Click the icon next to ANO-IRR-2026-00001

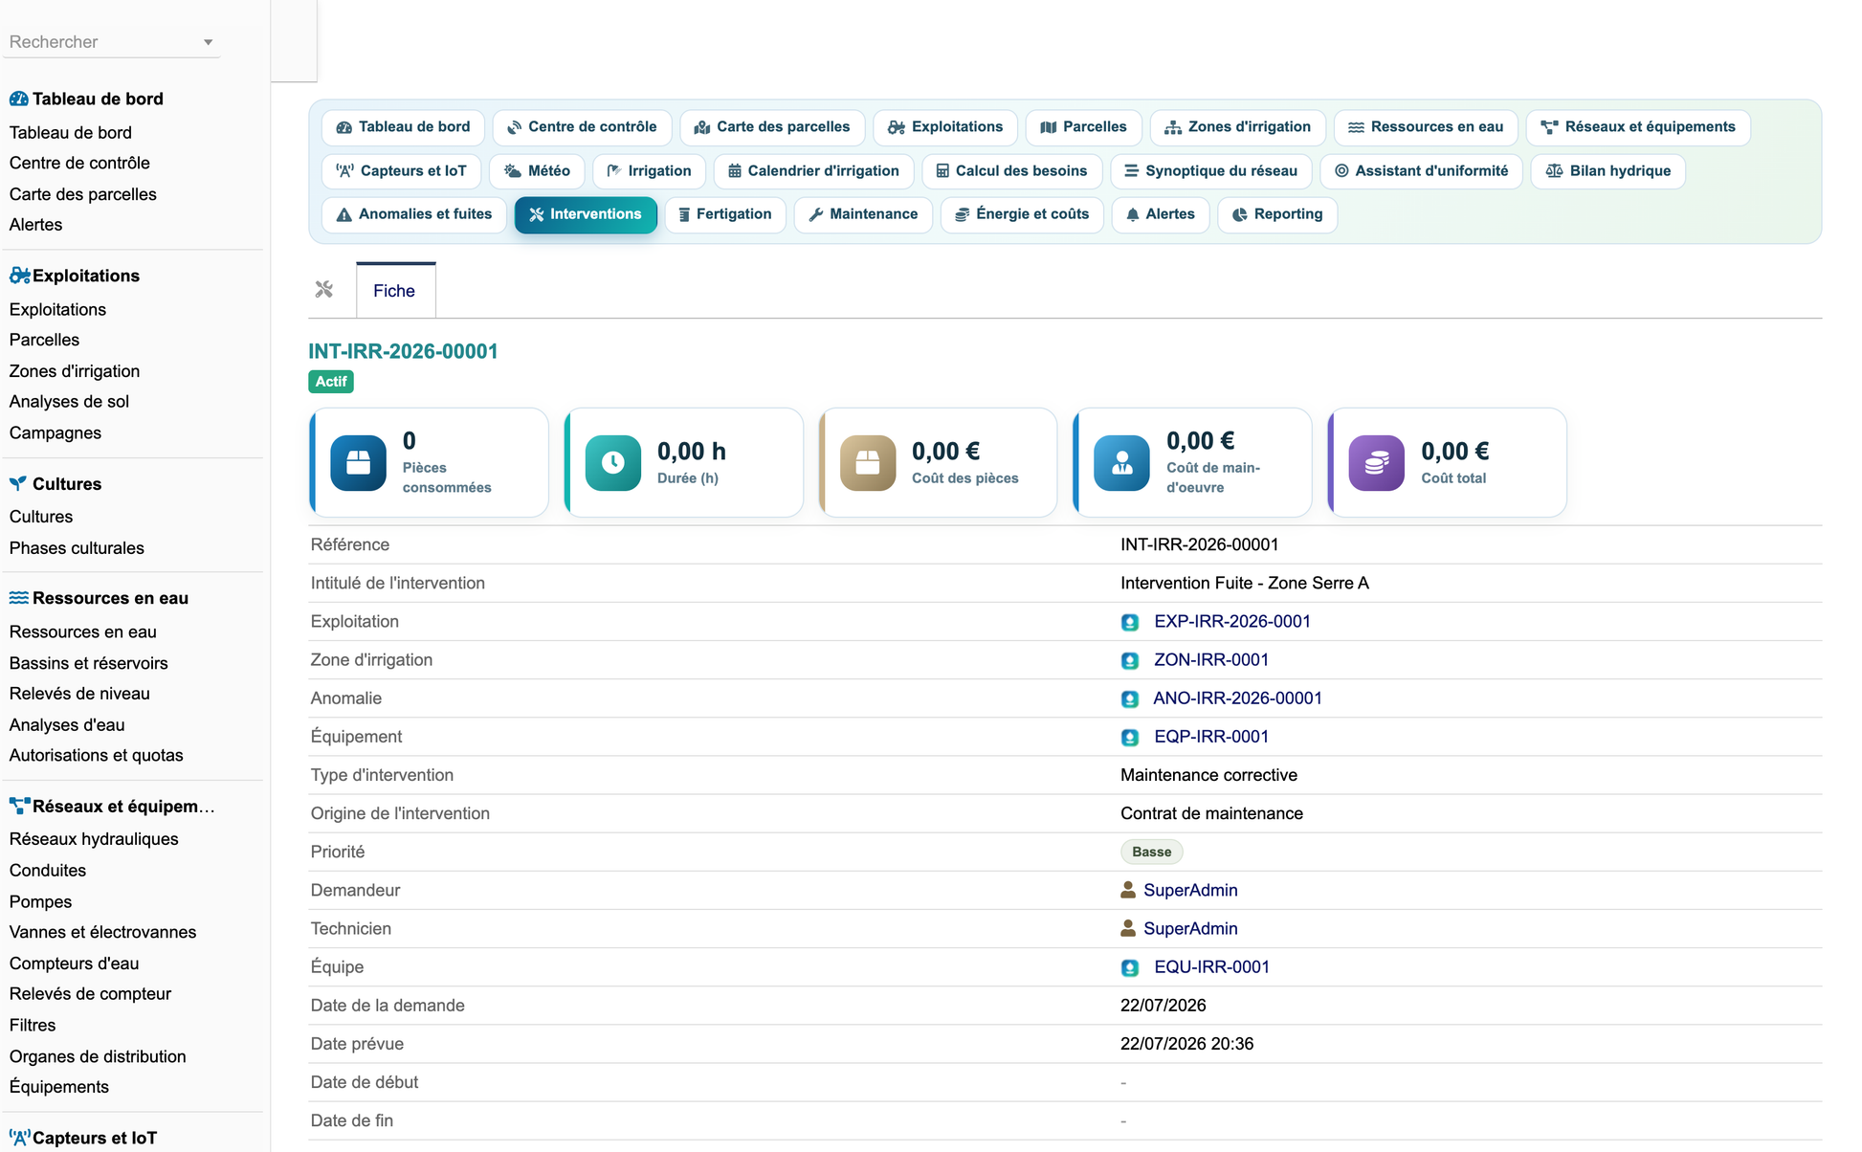[1130, 698]
